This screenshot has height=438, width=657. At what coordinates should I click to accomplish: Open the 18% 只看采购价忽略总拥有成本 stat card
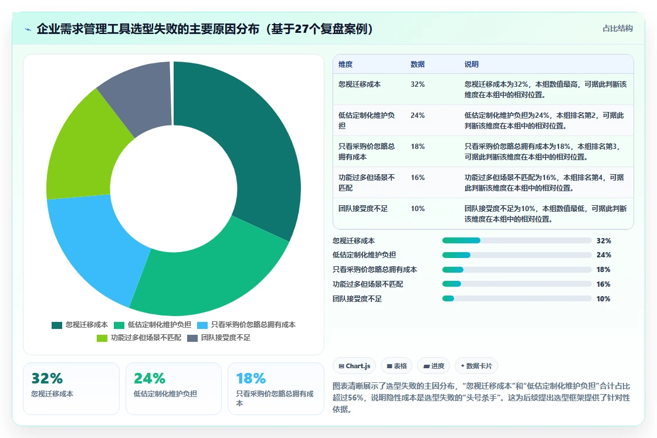point(276,389)
